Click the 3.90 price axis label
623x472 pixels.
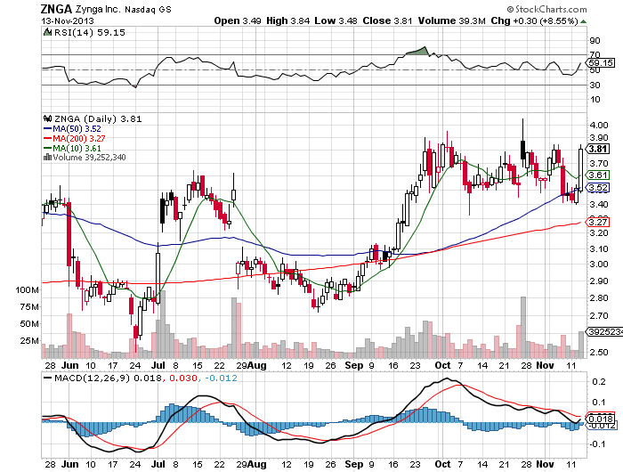point(599,138)
